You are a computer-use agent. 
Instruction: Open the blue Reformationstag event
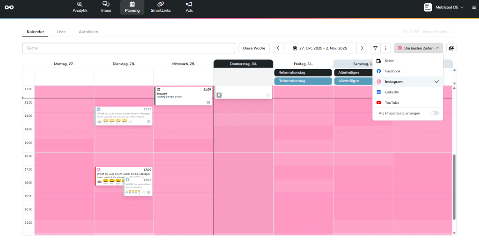[303, 81]
